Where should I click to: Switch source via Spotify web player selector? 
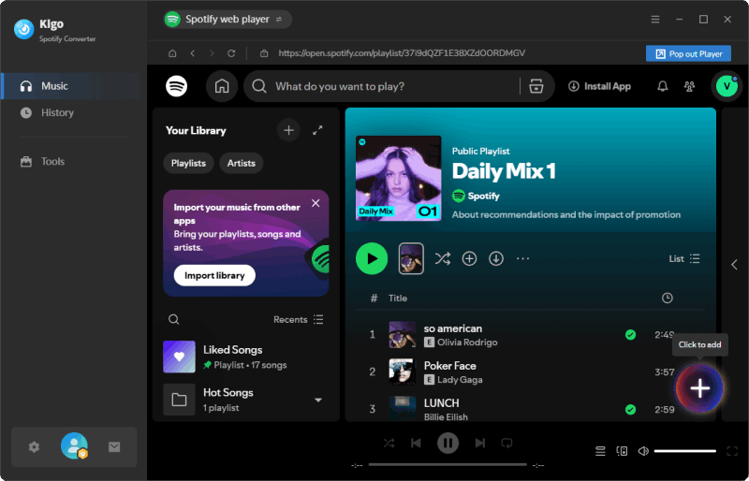click(x=228, y=20)
